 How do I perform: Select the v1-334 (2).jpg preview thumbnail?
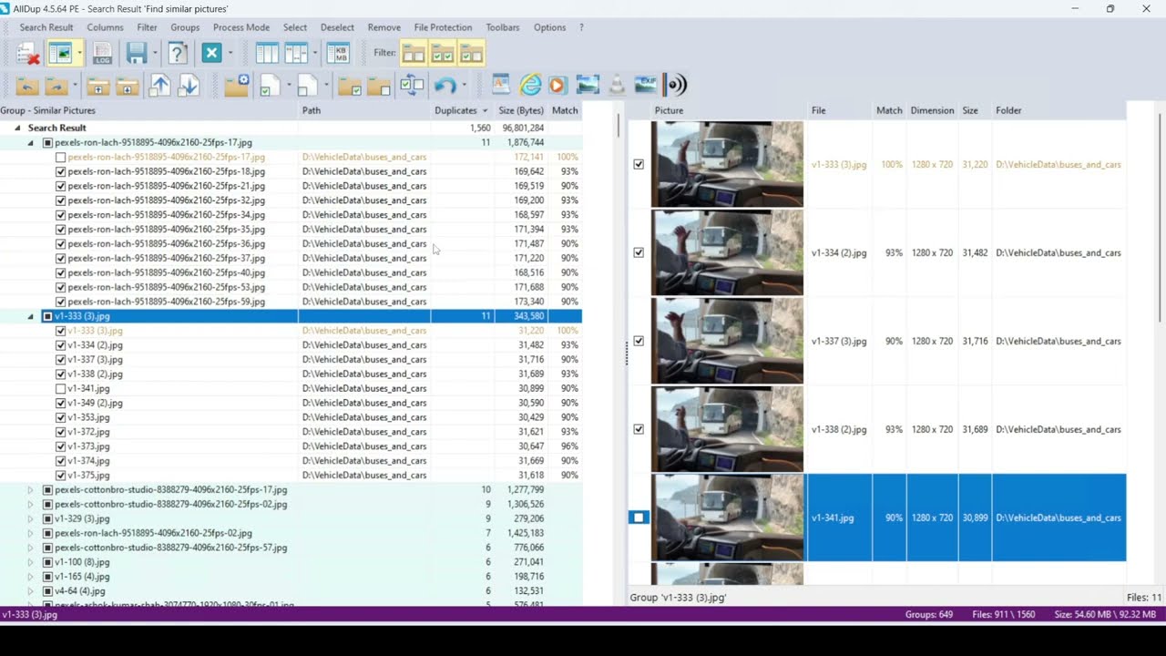click(x=727, y=253)
